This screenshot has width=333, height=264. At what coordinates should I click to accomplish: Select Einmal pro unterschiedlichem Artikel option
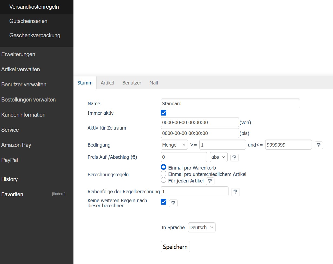click(163, 174)
